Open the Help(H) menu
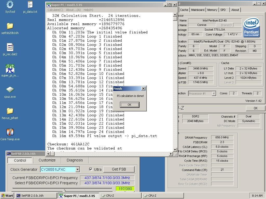The image size is (266, 199). pyautogui.click(x=88, y=10)
